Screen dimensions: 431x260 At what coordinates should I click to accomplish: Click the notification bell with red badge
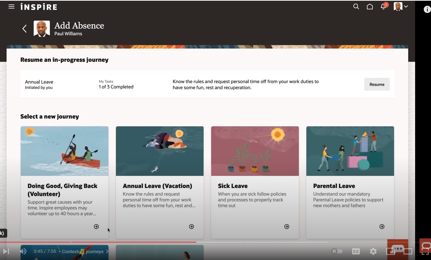coord(383,6)
